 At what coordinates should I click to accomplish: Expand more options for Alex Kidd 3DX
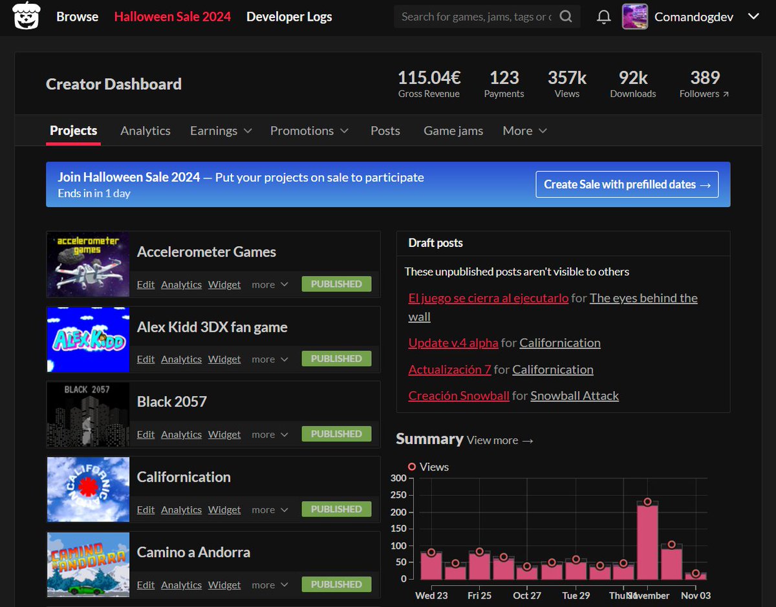coord(270,359)
